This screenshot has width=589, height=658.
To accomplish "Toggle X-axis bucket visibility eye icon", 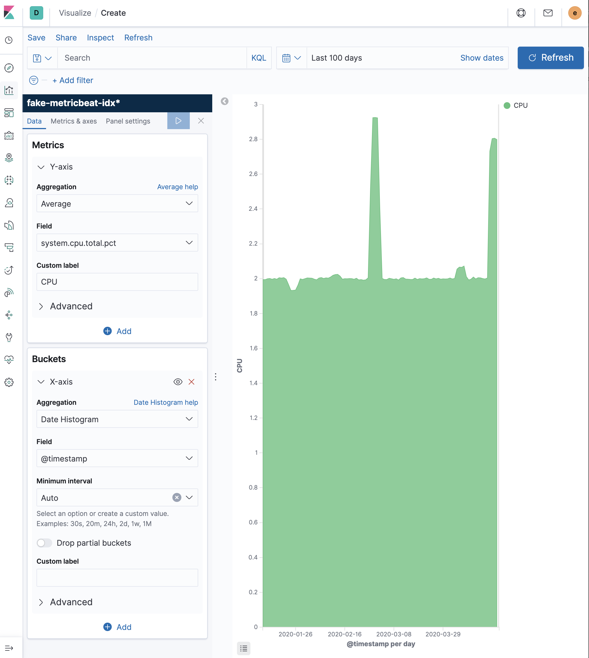I will point(178,381).
